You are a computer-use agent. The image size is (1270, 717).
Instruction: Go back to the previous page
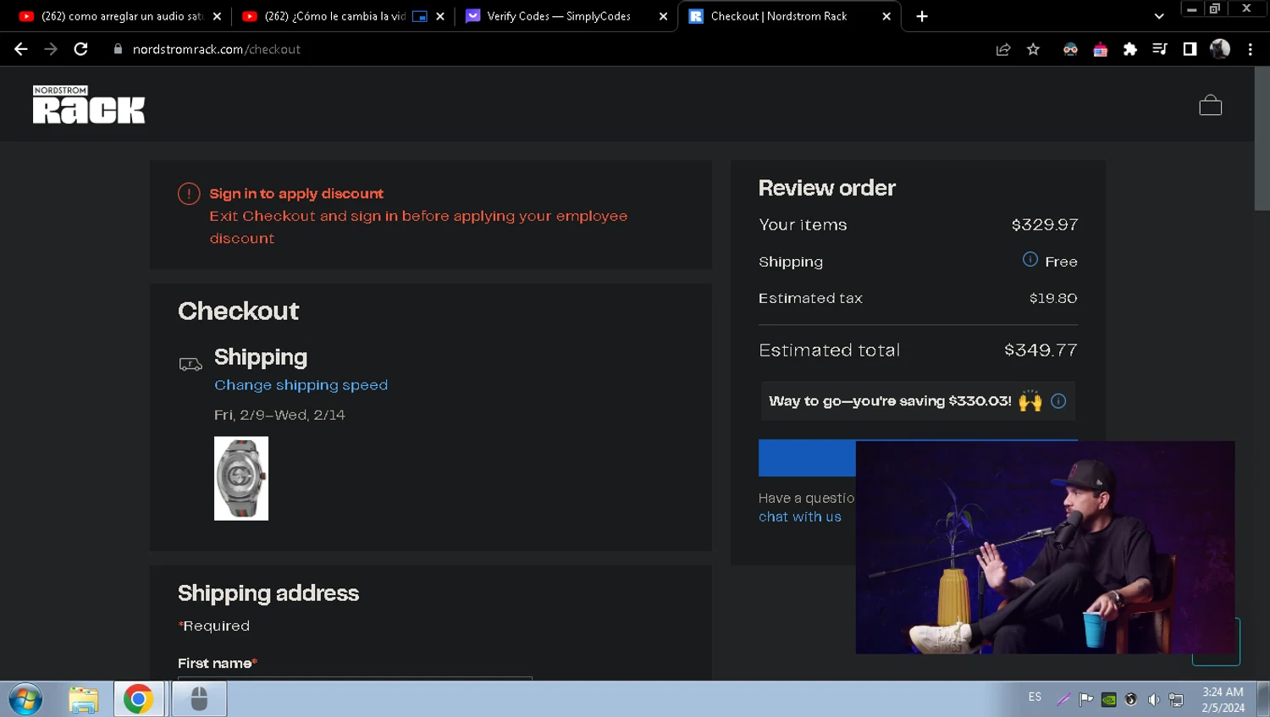[x=21, y=49]
